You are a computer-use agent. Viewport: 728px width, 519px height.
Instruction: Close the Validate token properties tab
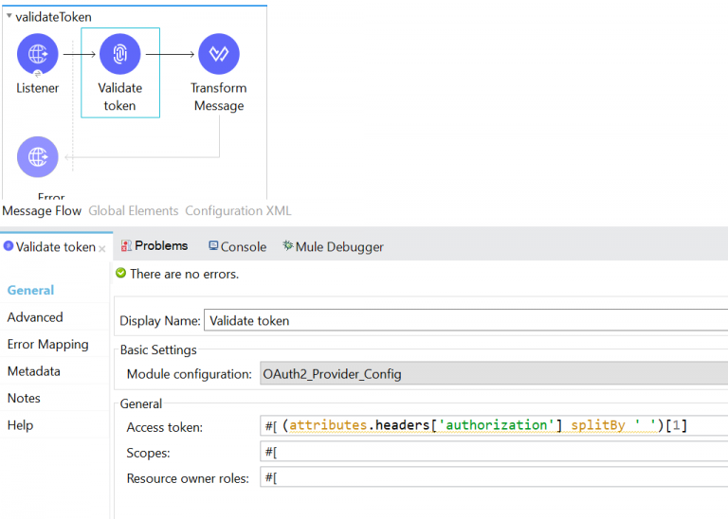click(102, 248)
